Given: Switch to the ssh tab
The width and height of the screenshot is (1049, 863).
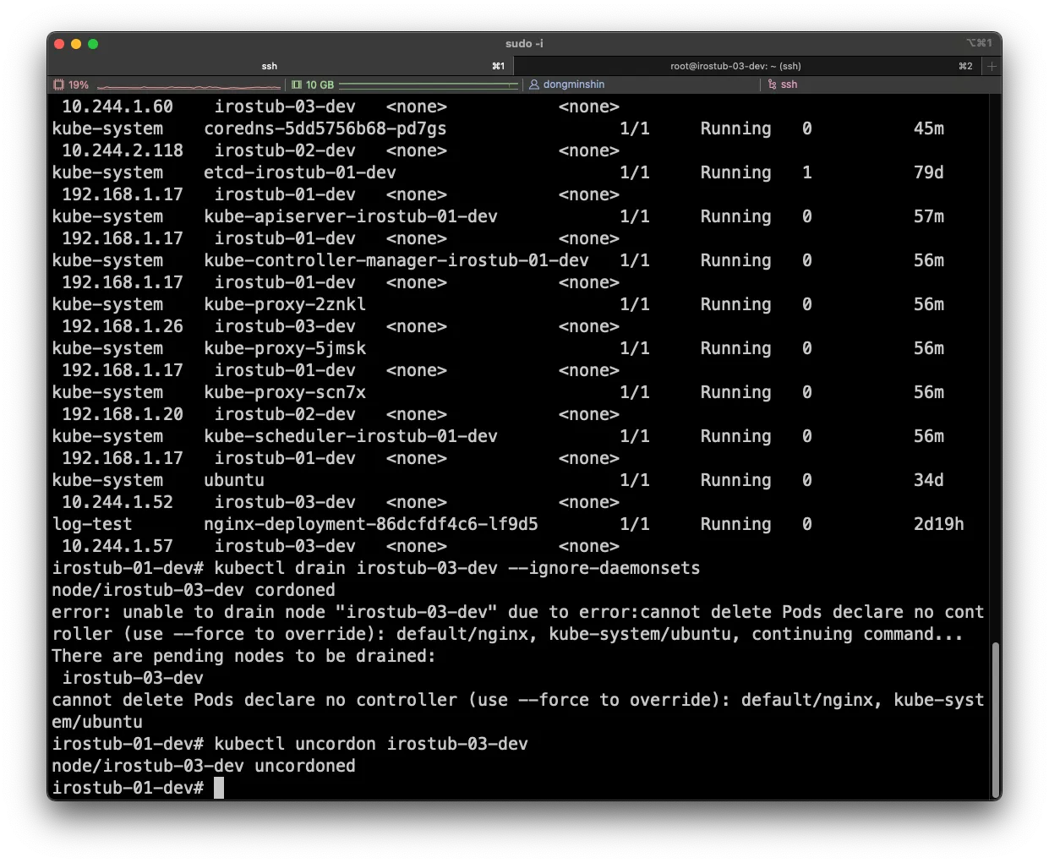Looking at the screenshot, I should pyautogui.click(x=269, y=66).
